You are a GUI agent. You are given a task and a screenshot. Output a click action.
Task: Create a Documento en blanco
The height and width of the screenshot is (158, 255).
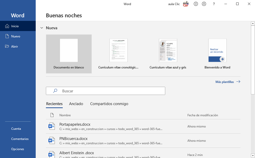(x=69, y=54)
